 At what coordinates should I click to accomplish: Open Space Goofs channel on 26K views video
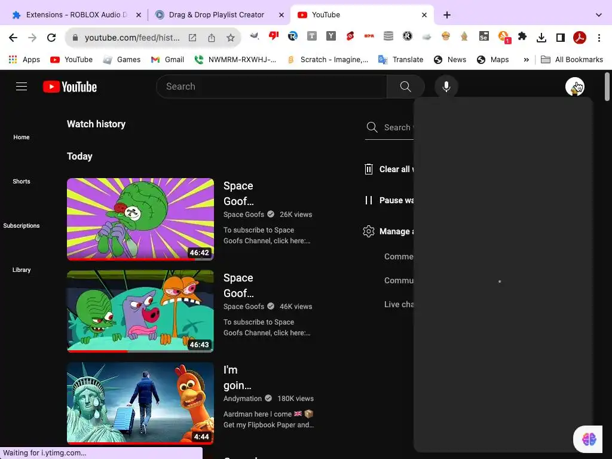pos(244,215)
